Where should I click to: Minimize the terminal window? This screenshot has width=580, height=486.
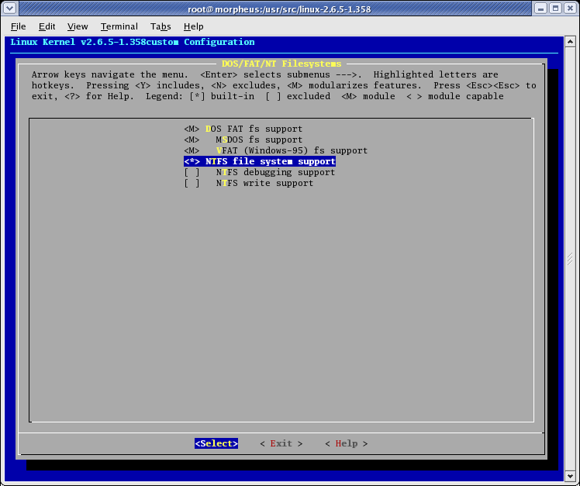538,9
